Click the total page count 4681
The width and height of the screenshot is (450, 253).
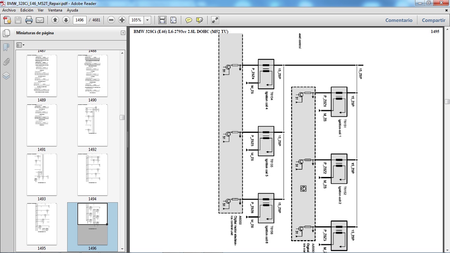[x=96, y=20]
